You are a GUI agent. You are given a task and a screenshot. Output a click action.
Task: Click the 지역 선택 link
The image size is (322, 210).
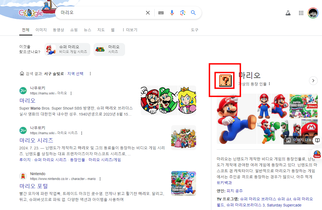(75, 74)
